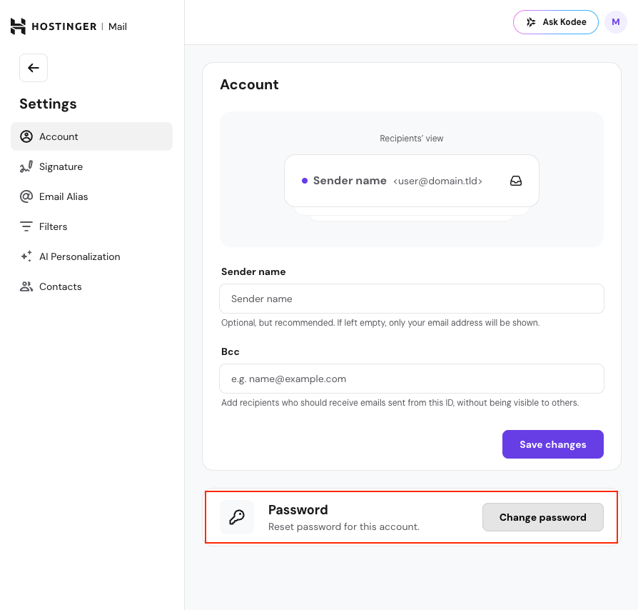The width and height of the screenshot is (638, 610).
Task: Open the Contacts section from the sidebar
Action: point(60,286)
